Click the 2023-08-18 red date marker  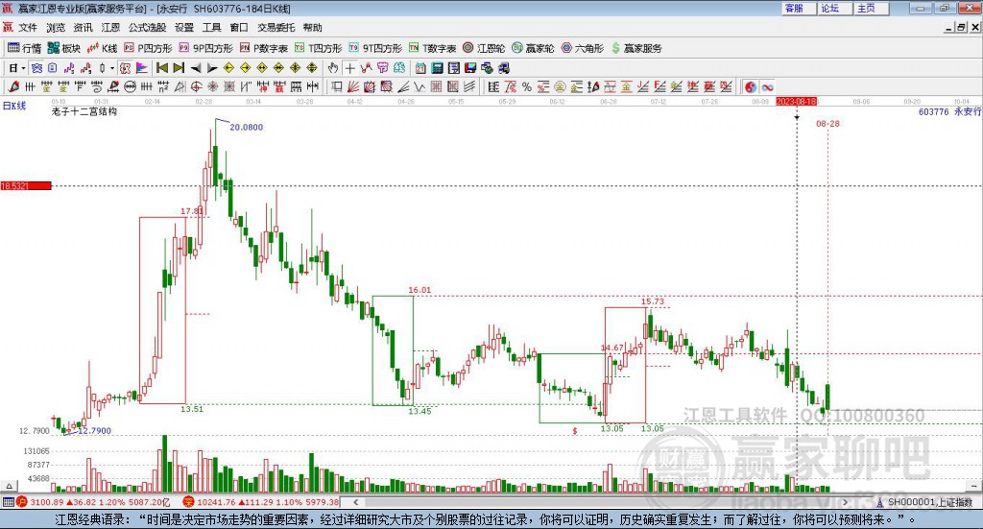[x=796, y=101]
